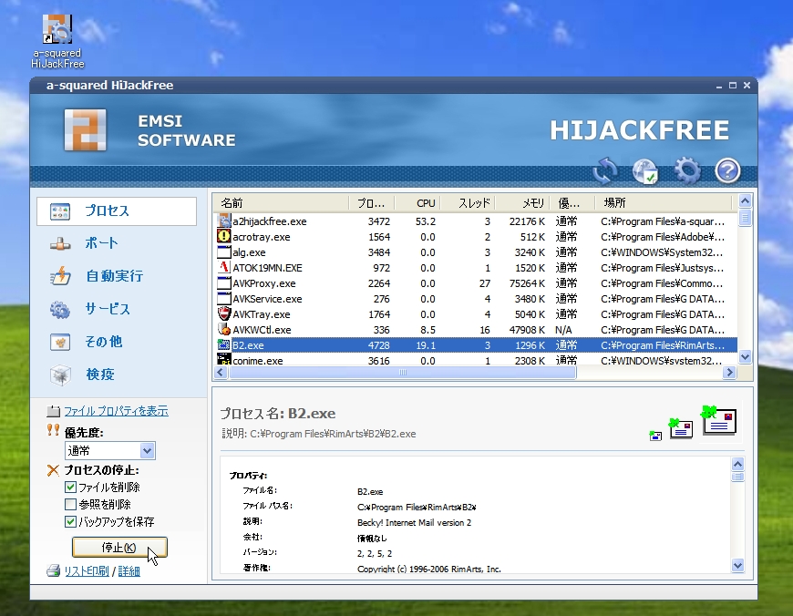The width and height of the screenshot is (793, 616).
Task: Click the ATOK19MN.EXE process icon
Action: pos(224,267)
